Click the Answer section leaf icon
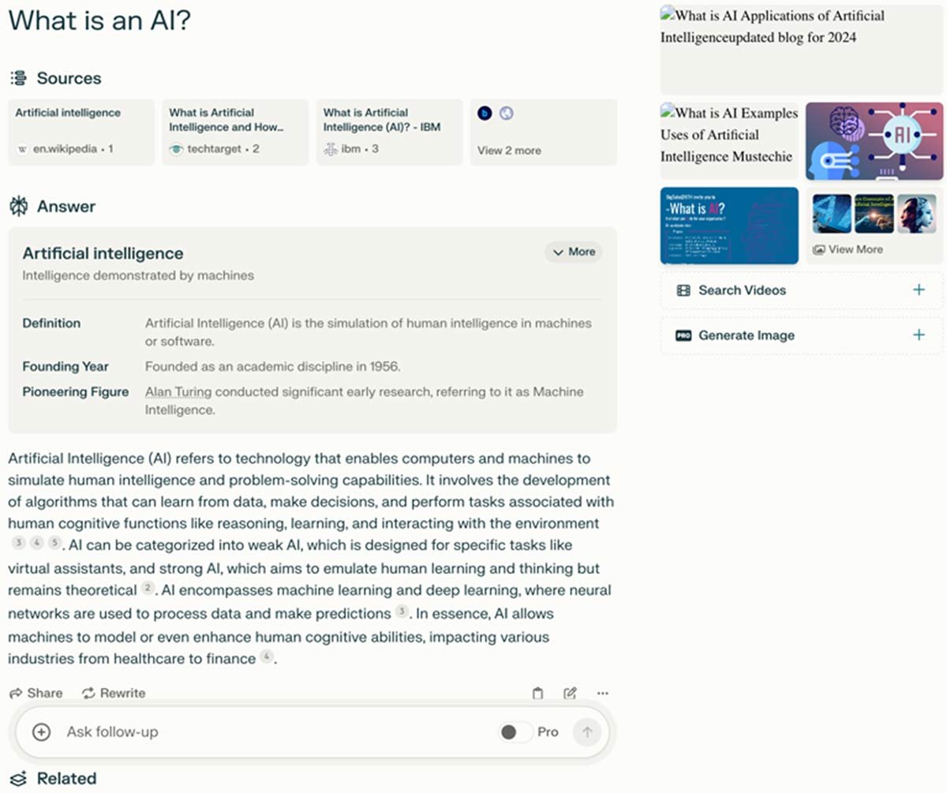 click(x=17, y=205)
